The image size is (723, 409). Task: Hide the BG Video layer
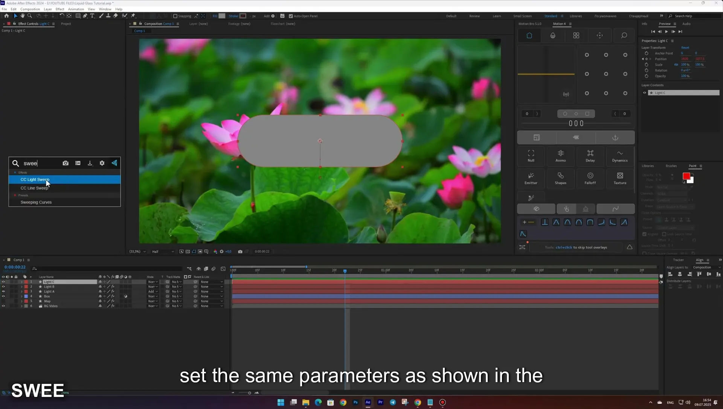3,306
